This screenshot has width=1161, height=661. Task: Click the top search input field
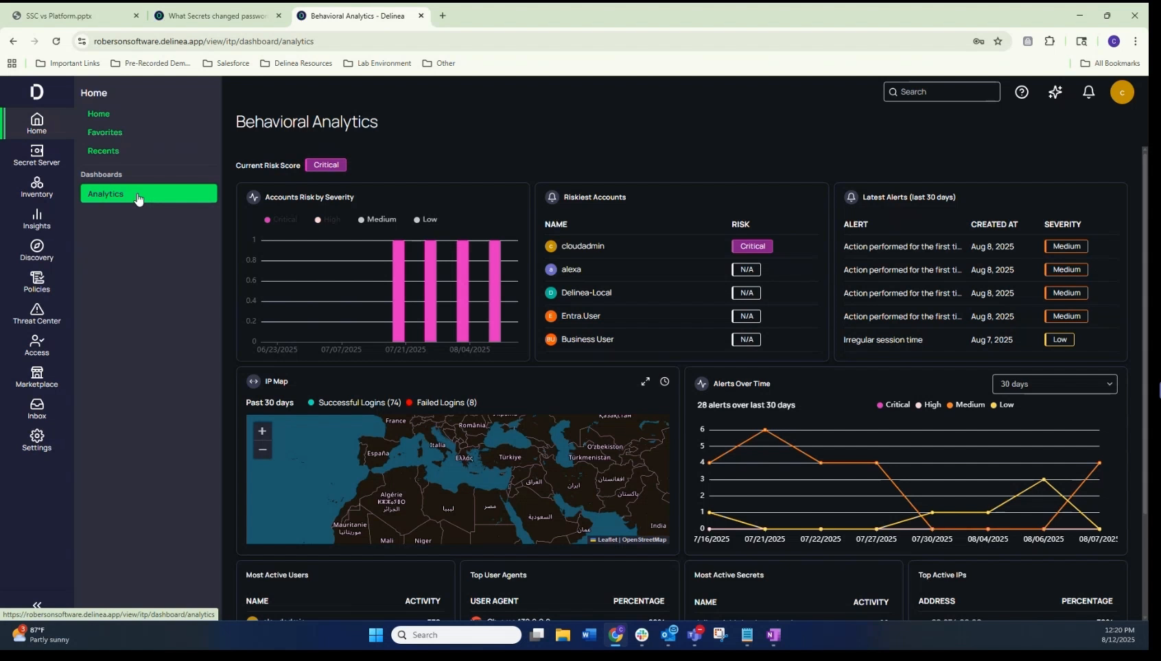click(941, 91)
